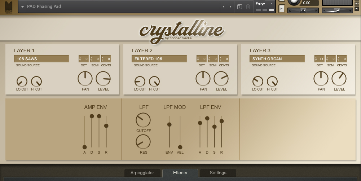The image size is (361, 181).
Task: Click AMP ENV sustain (S) slider handle
Action: pos(99,116)
